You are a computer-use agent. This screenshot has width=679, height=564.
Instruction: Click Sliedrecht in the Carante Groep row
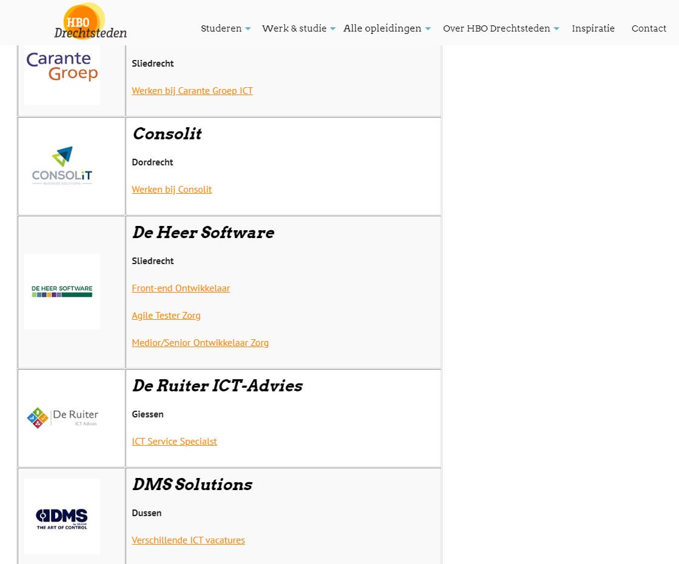coord(153,64)
